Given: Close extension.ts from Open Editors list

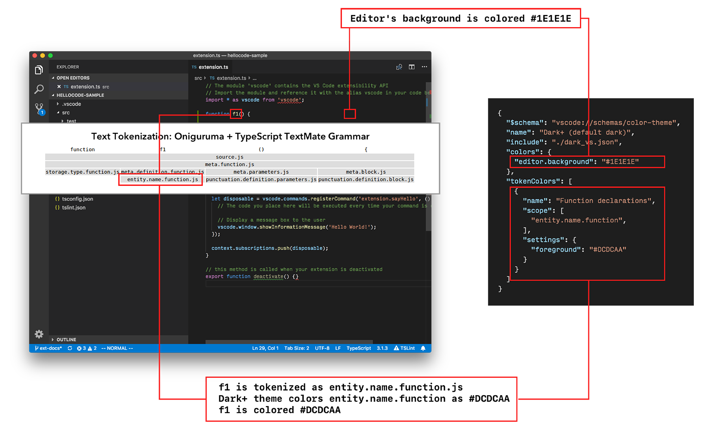Looking at the screenshot, I should click(x=59, y=86).
